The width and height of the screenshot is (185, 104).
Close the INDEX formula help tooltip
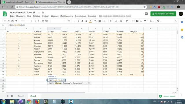pyautogui.click(x=89, y=83)
